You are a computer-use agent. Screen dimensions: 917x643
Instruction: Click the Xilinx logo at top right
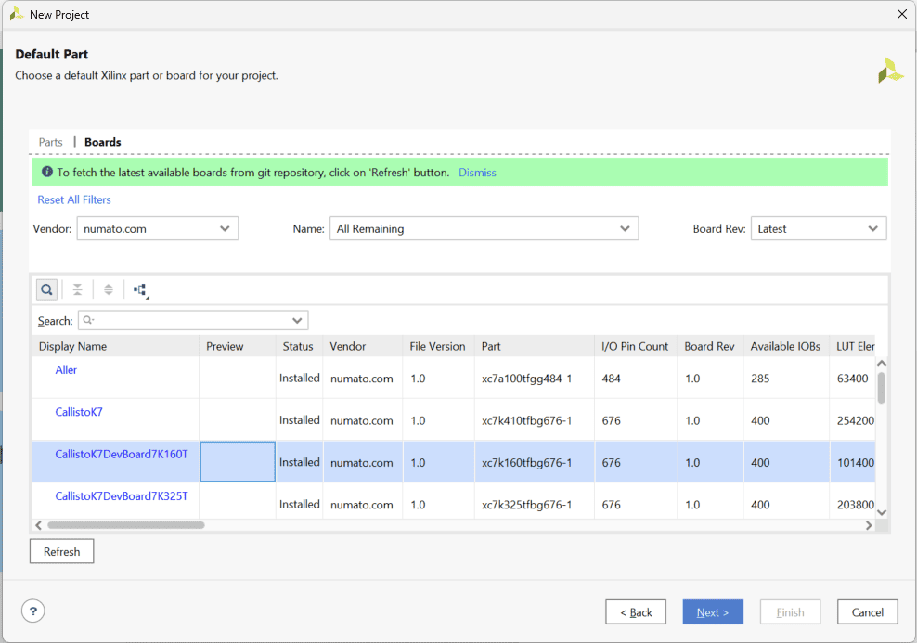890,71
